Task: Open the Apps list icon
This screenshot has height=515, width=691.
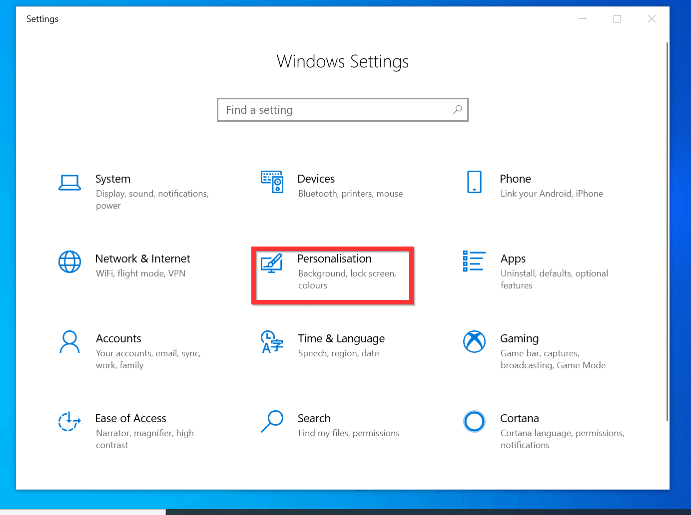Action: 474,261
